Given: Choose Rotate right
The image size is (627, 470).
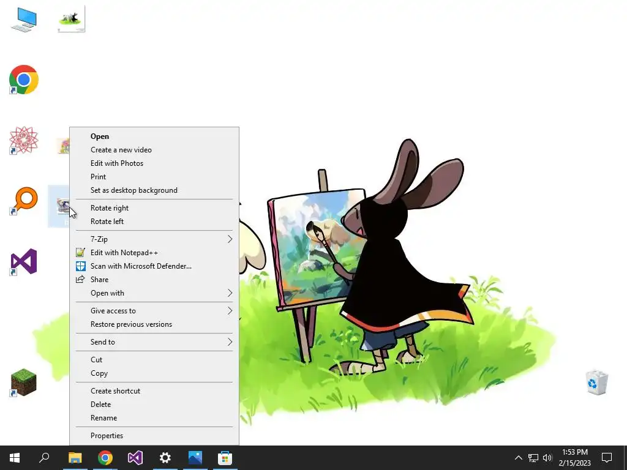Looking at the screenshot, I should (x=154, y=208).
